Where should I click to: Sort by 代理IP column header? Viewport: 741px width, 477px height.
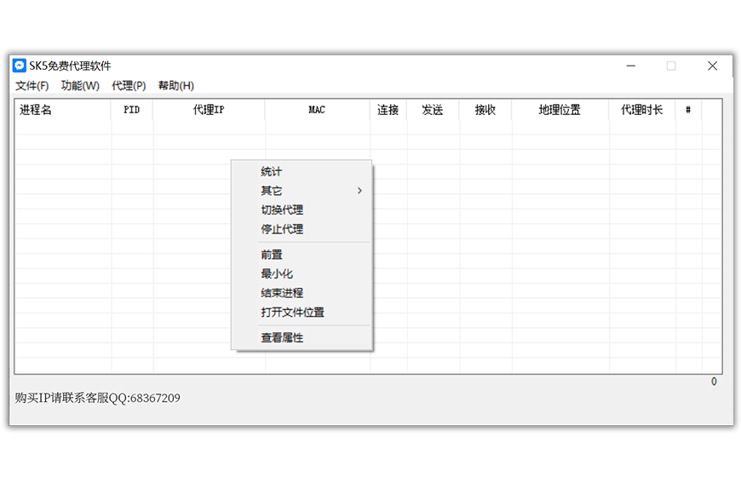[209, 110]
